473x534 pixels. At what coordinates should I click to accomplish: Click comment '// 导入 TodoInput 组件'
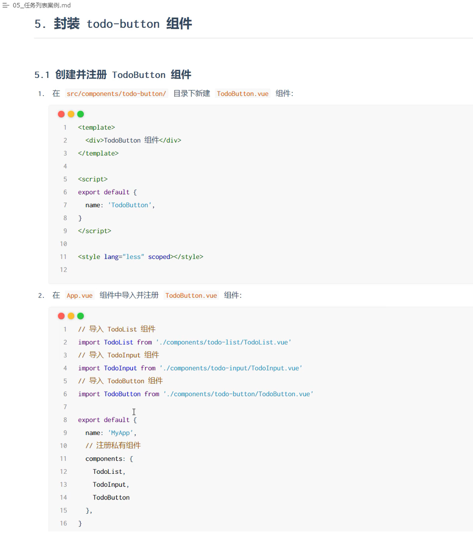(118, 355)
